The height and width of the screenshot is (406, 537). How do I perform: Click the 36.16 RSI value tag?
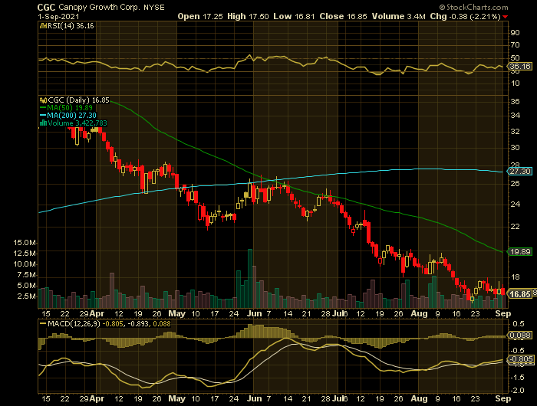[x=520, y=67]
